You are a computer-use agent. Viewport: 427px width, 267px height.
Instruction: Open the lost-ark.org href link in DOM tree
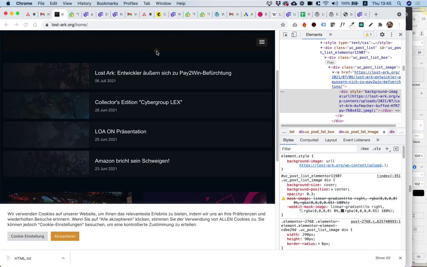(366, 79)
